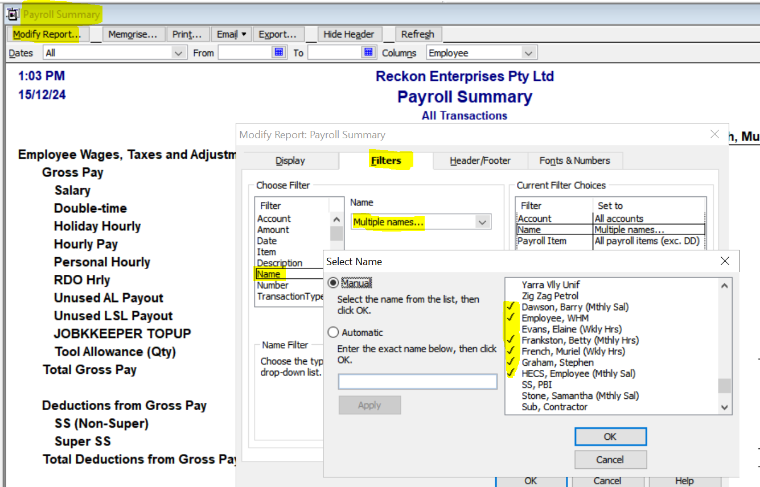Click the name list scroll up arrow
The width and height of the screenshot is (760, 487).
724,286
